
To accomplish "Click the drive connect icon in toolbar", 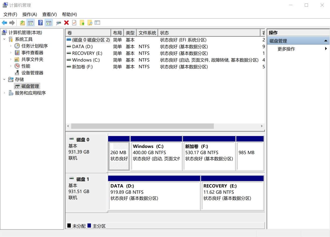I will click(x=58, y=23).
